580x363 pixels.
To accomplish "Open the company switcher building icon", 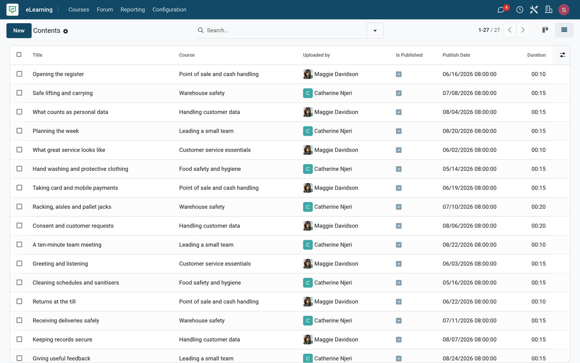I will pyautogui.click(x=549, y=10).
